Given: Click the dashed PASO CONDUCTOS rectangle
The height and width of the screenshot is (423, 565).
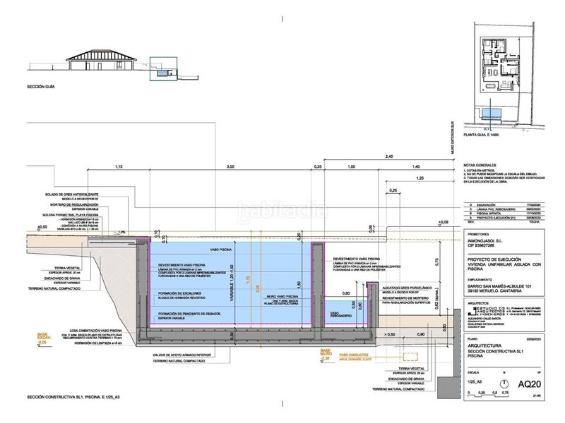Looking at the screenshot, I should point(410,357).
